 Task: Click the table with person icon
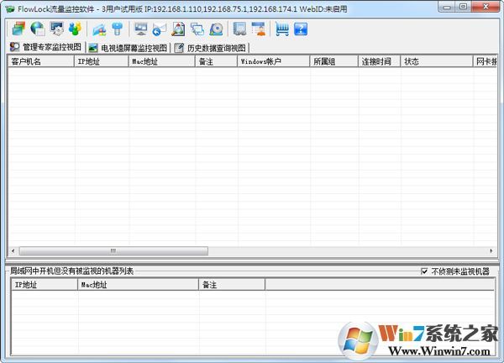click(x=259, y=29)
